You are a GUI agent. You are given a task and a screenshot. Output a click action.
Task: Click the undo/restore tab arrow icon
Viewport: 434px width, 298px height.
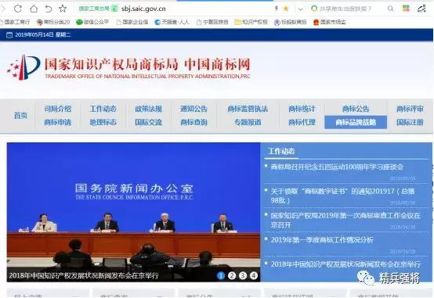click(x=49, y=9)
